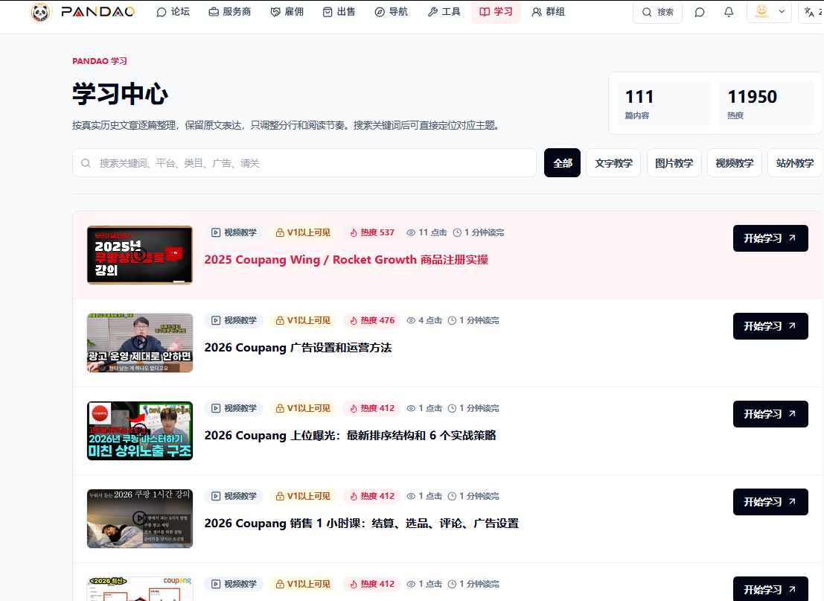Click the 111 篇内容 stat card
824x601 pixels.
click(x=664, y=103)
